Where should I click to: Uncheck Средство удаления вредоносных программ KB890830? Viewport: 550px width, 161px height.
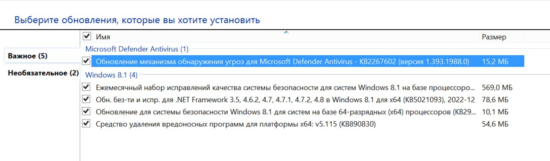86,124
